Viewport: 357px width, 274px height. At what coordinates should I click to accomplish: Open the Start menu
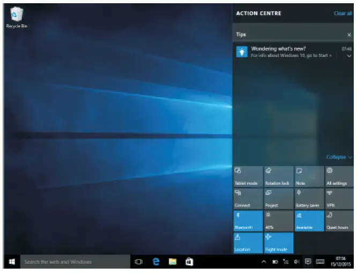(11, 262)
